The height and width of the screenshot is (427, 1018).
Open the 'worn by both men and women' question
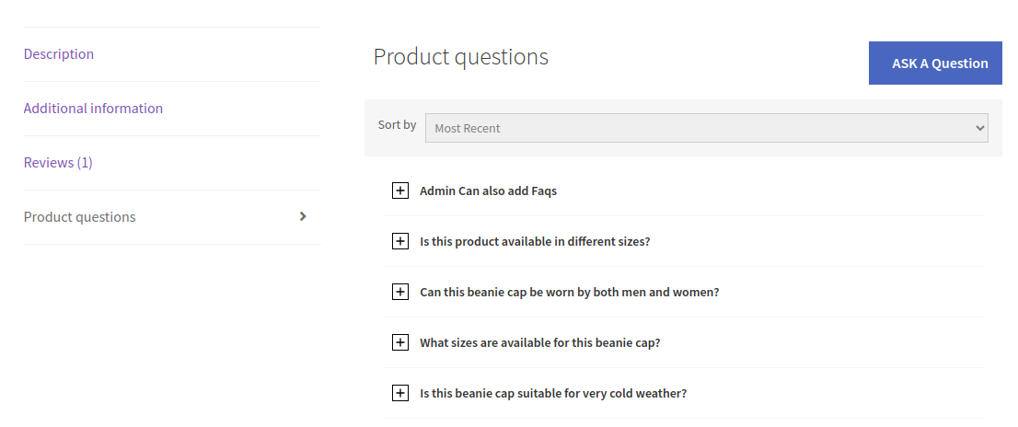[x=569, y=292]
